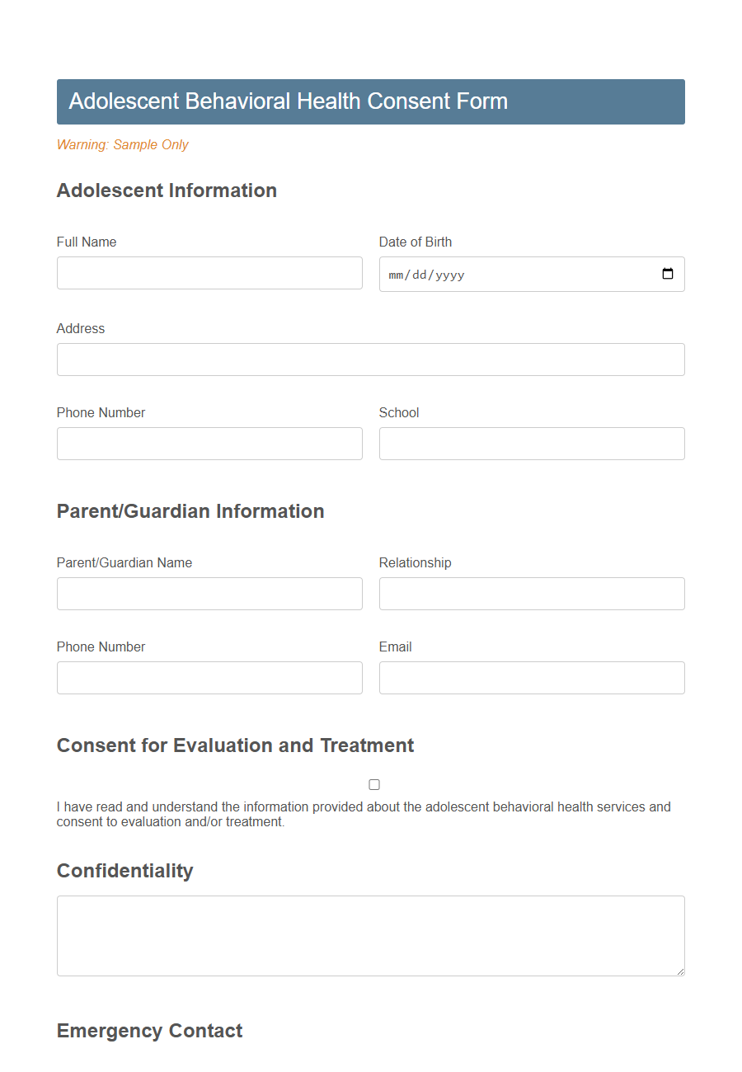Viewport: 742px width, 1072px height.
Task: Click the School input field
Action: pos(531,444)
